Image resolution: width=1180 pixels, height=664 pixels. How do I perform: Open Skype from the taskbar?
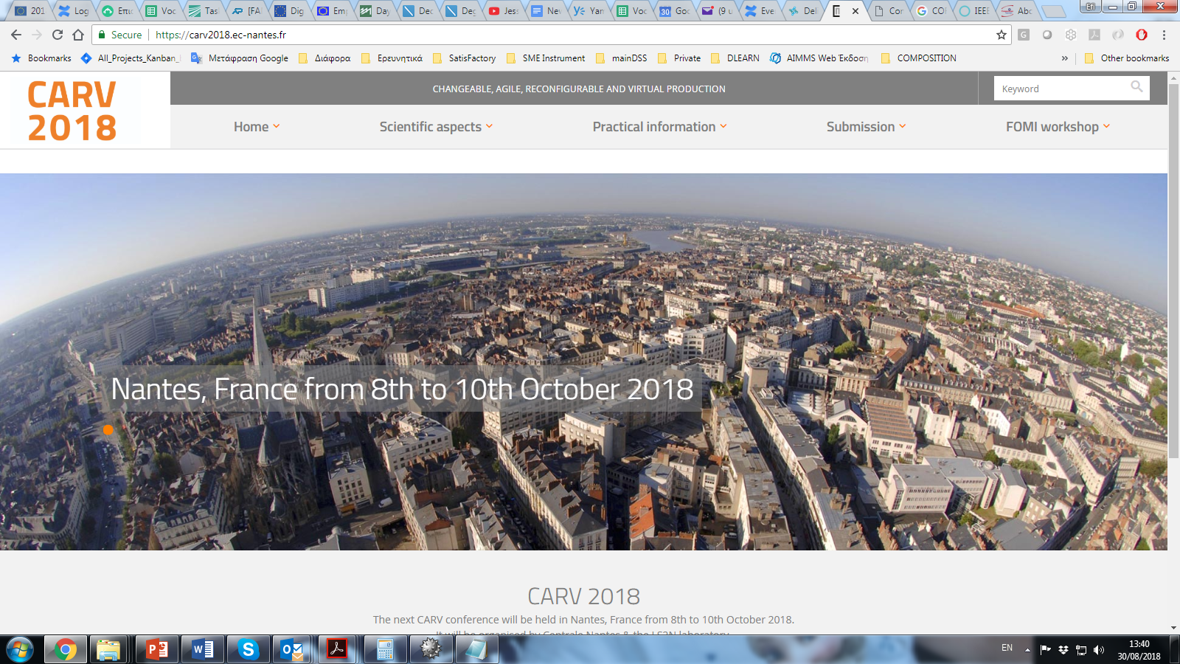(x=248, y=650)
